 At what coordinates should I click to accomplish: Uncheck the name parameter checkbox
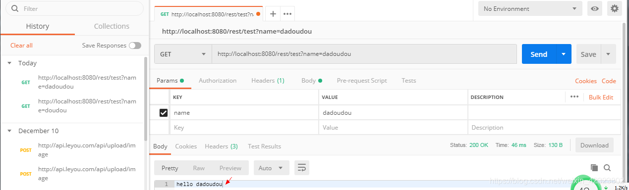point(163,113)
